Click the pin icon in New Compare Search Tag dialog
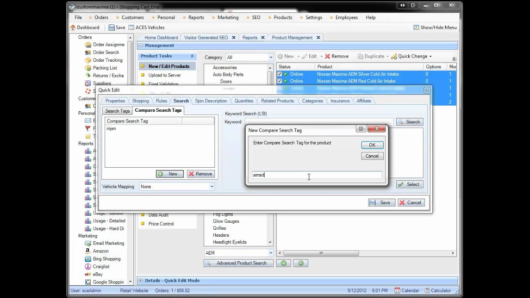 361,129
